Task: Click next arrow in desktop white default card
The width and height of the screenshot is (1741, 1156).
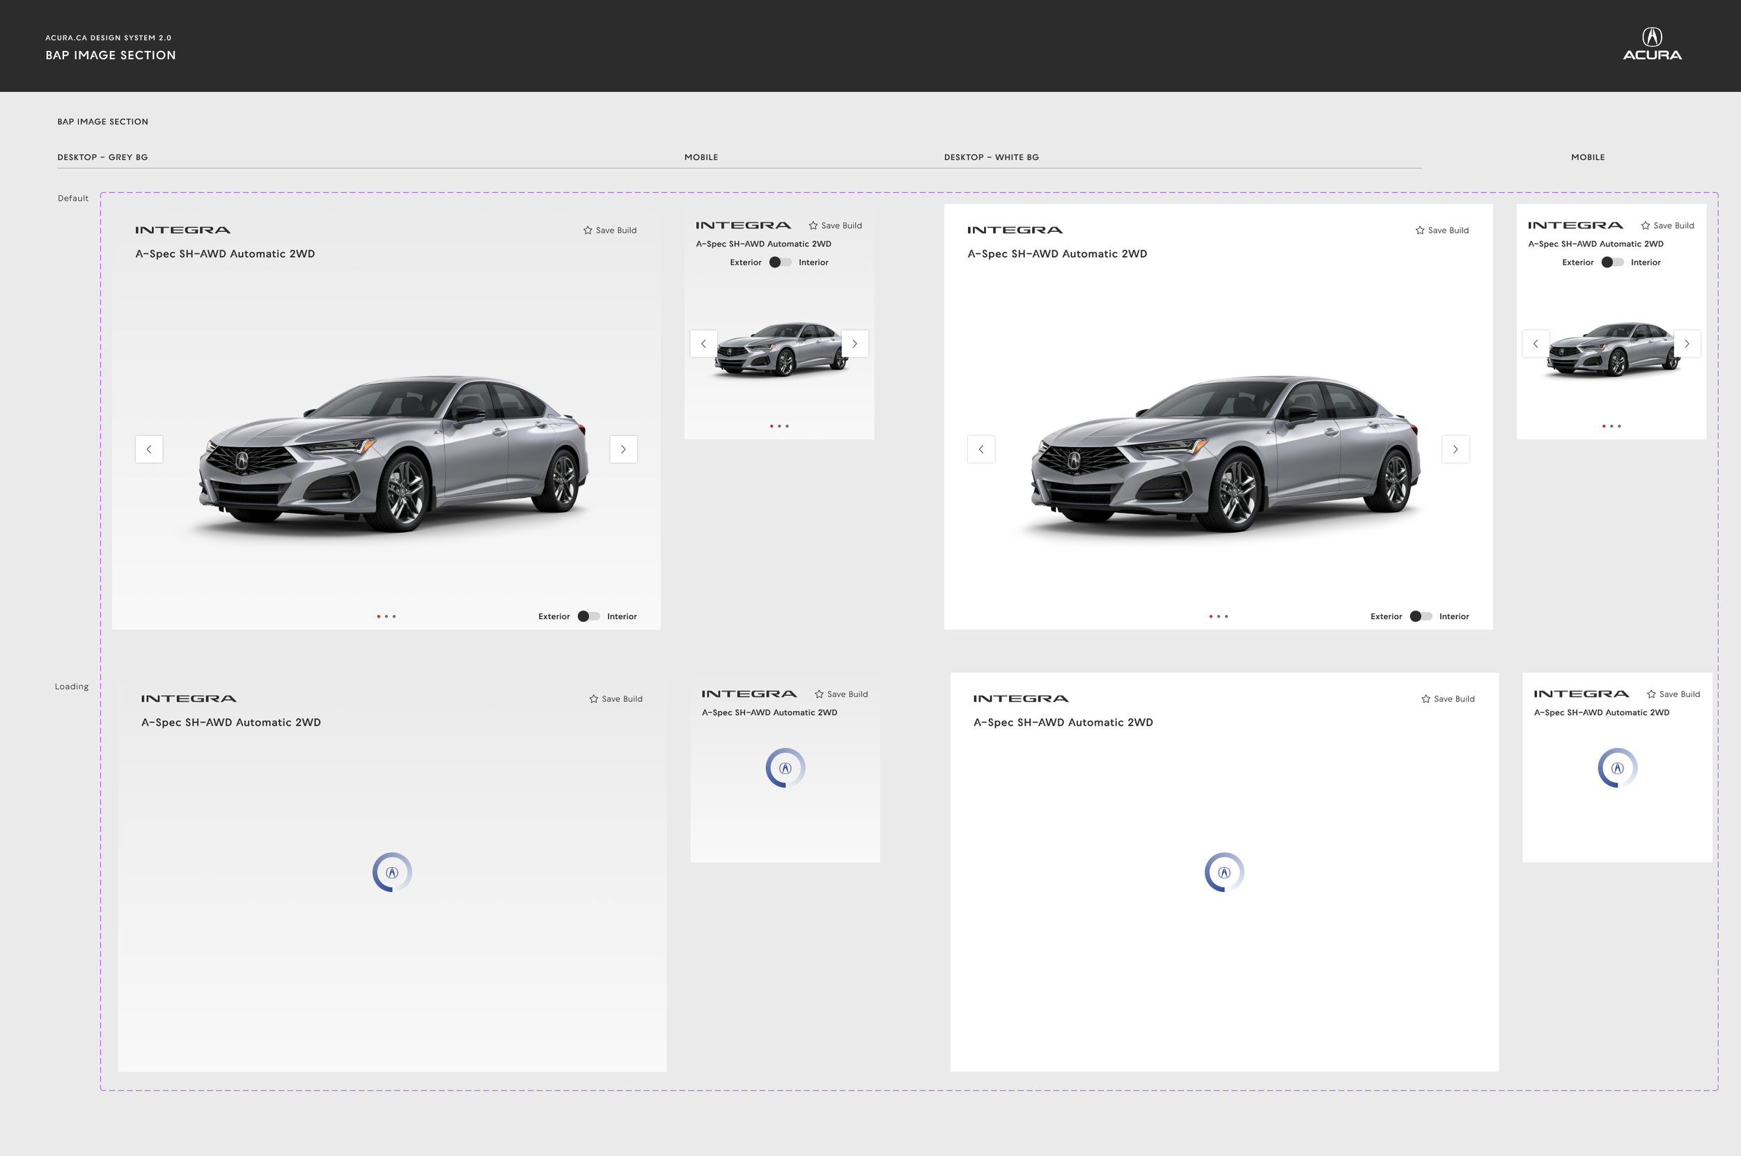Action: [x=1455, y=449]
